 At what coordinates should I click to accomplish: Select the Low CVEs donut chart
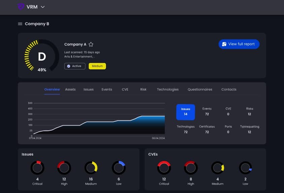pyautogui.click(x=245, y=168)
